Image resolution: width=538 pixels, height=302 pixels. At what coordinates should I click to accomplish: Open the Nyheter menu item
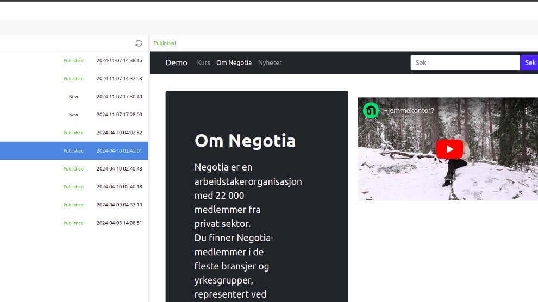pyautogui.click(x=270, y=62)
